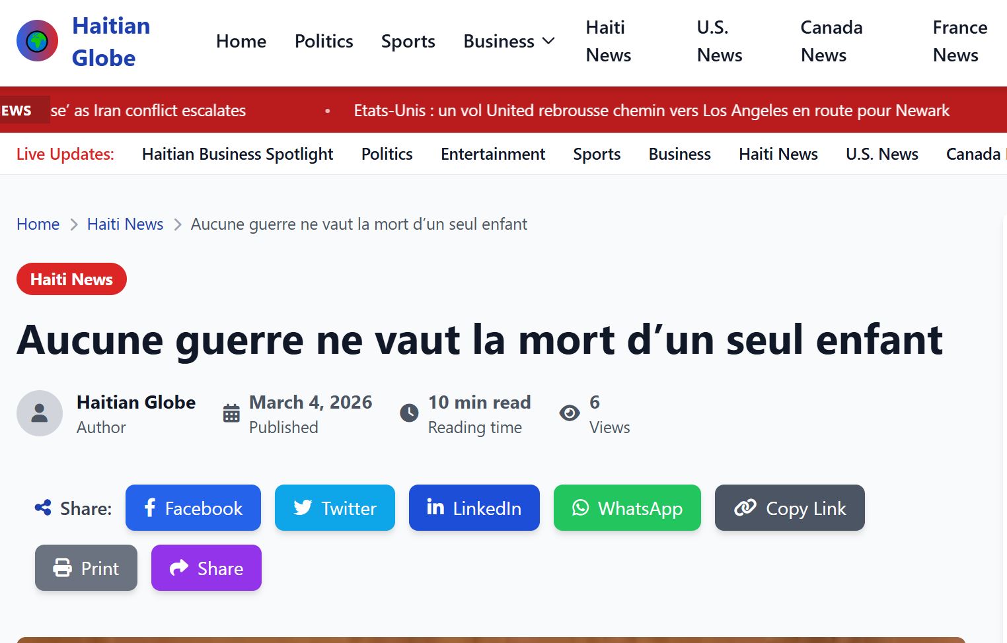Open Haitian Business Spotlight live update

(237, 154)
